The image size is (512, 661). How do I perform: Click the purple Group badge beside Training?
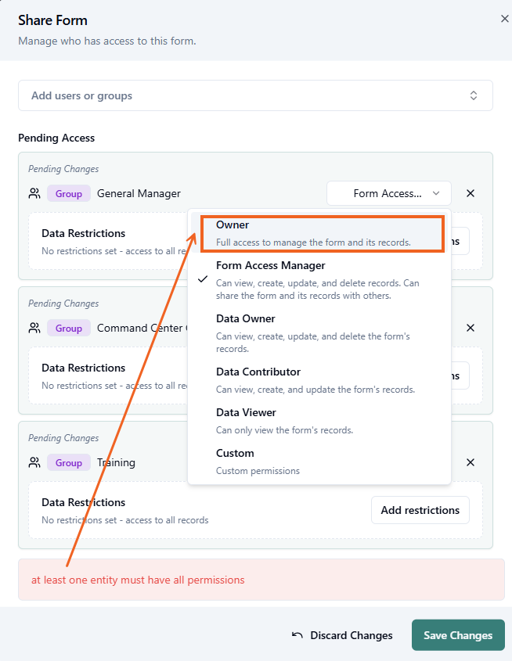coord(68,462)
